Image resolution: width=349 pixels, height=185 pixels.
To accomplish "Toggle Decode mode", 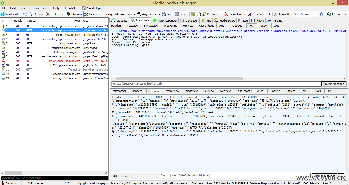I will coord(92,14).
